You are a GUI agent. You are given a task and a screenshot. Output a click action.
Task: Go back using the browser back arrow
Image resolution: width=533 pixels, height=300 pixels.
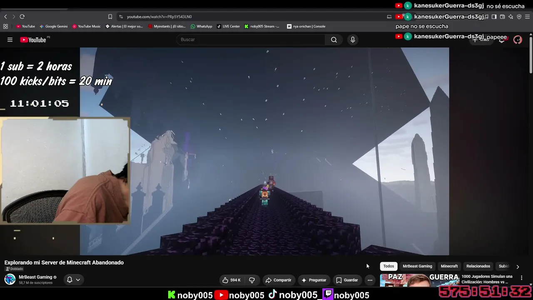tap(5, 17)
